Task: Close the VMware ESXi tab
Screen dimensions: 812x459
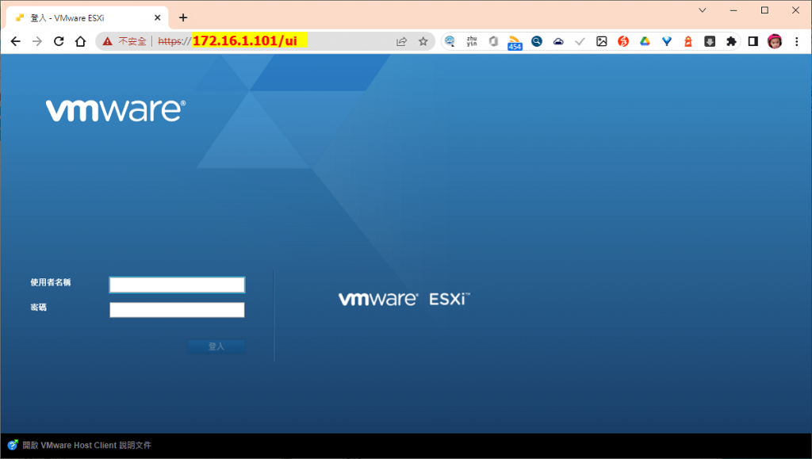Action: [158, 17]
